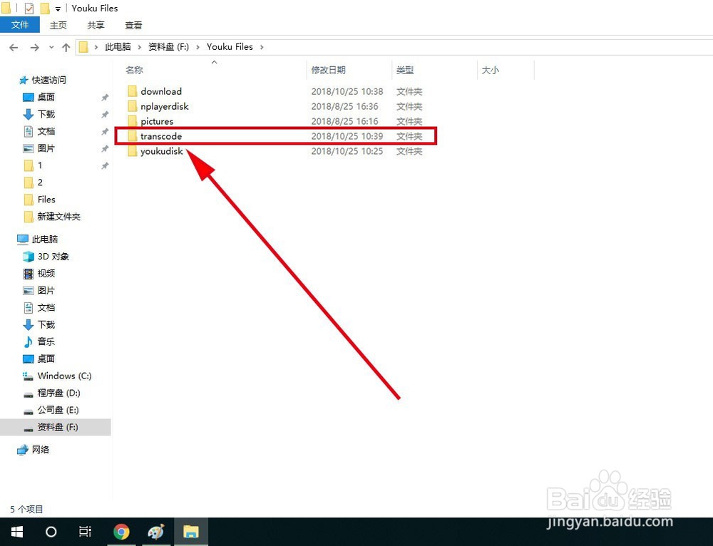This screenshot has width=713, height=546.
Task: Click the nplayerdisk folder name
Action: 164,106
